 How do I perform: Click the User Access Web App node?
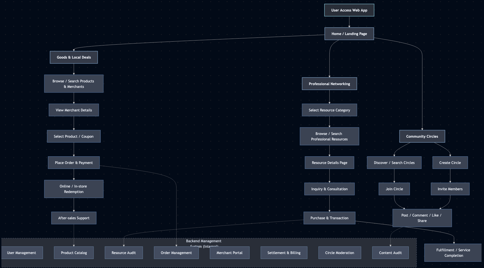pos(349,10)
